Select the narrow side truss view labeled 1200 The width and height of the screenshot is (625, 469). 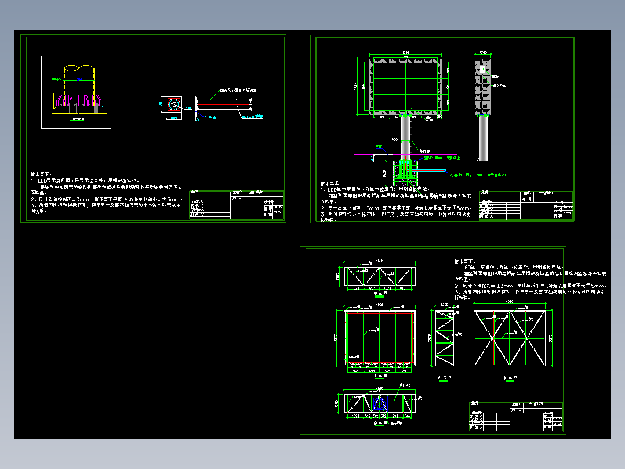point(445,338)
